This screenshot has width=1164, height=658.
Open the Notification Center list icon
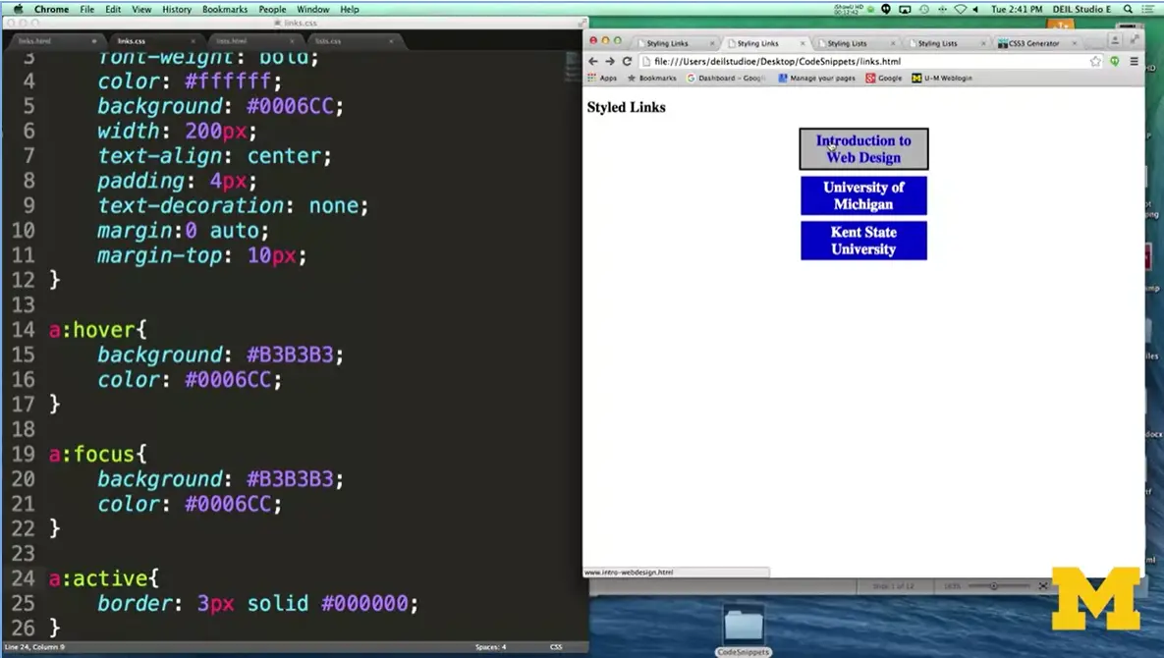[1150, 9]
